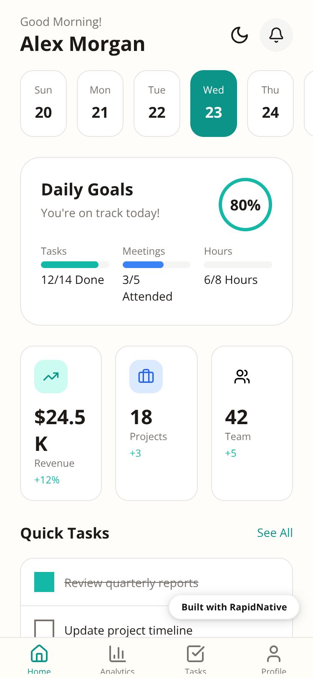Select Thursday 24 in the date strip
This screenshot has height=678, width=313.
270,104
